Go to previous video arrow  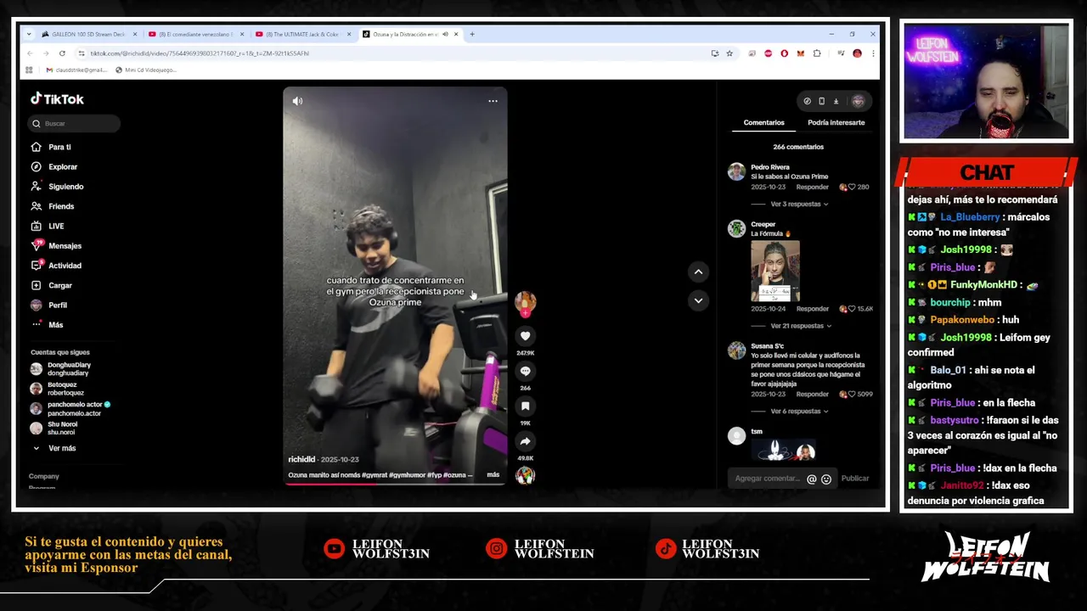coord(698,272)
